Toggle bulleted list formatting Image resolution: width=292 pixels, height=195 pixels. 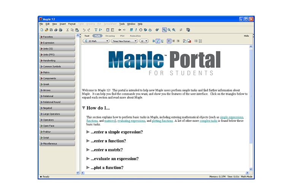click(196, 41)
